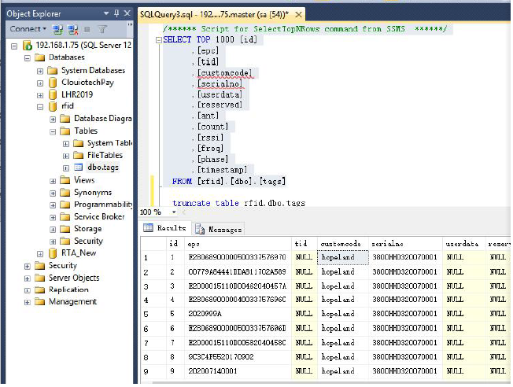Collapse the 192.168.1.75 server node

(x=14, y=46)
